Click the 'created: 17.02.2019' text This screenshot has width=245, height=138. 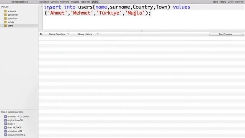coord(18,117)
